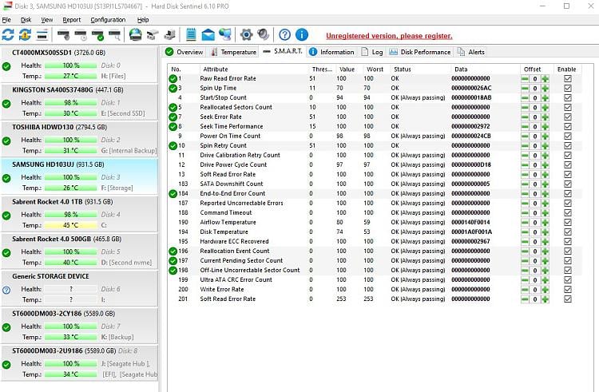Click green plus offset on Soft Read Error Rate 201 row
The height and width of the screenshot is (392, 599).
tap(545, 299)
